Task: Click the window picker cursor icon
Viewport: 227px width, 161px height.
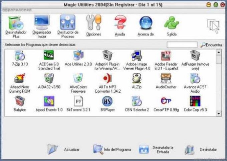Action: click(x=213, y=26)
